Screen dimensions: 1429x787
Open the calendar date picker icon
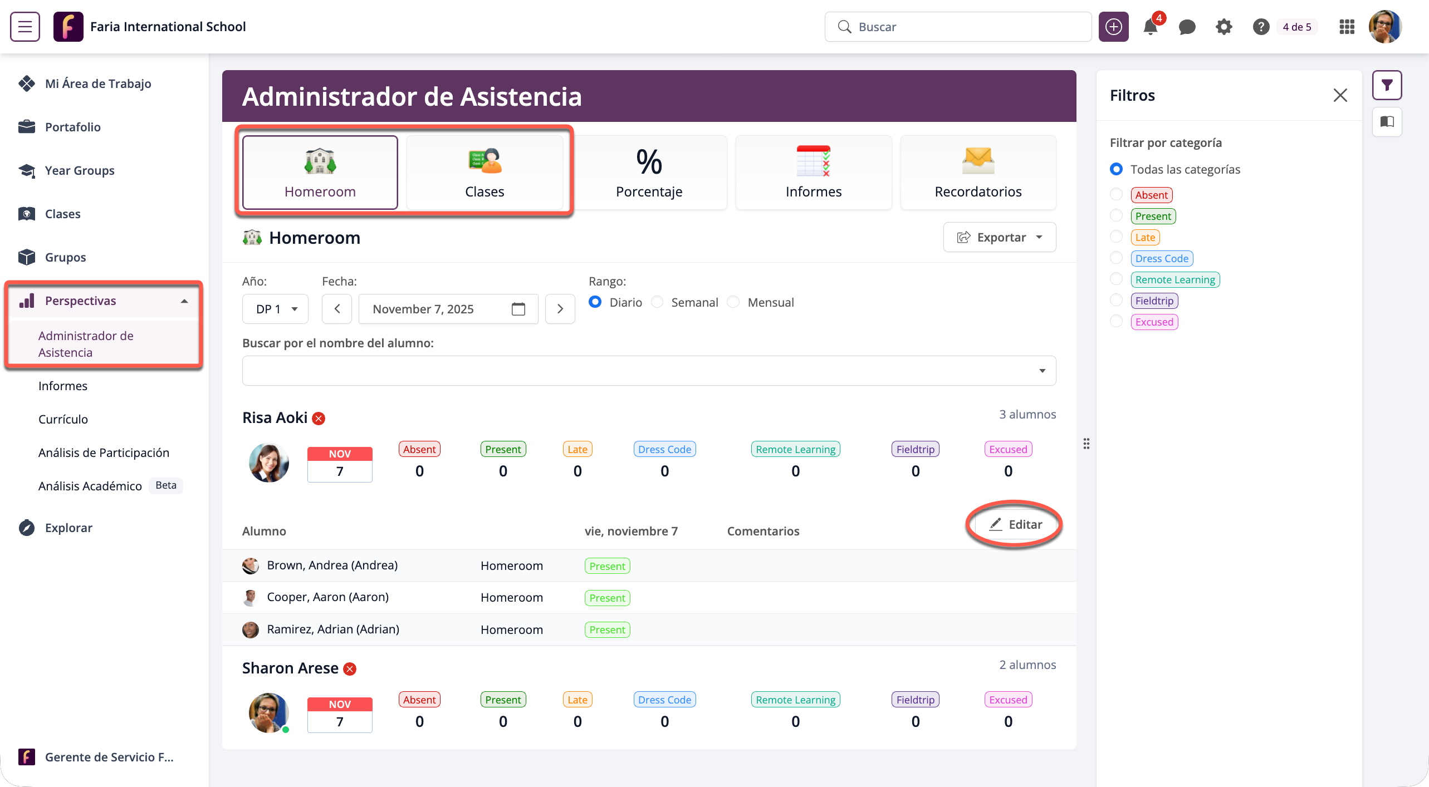click(x=518, y=309)
